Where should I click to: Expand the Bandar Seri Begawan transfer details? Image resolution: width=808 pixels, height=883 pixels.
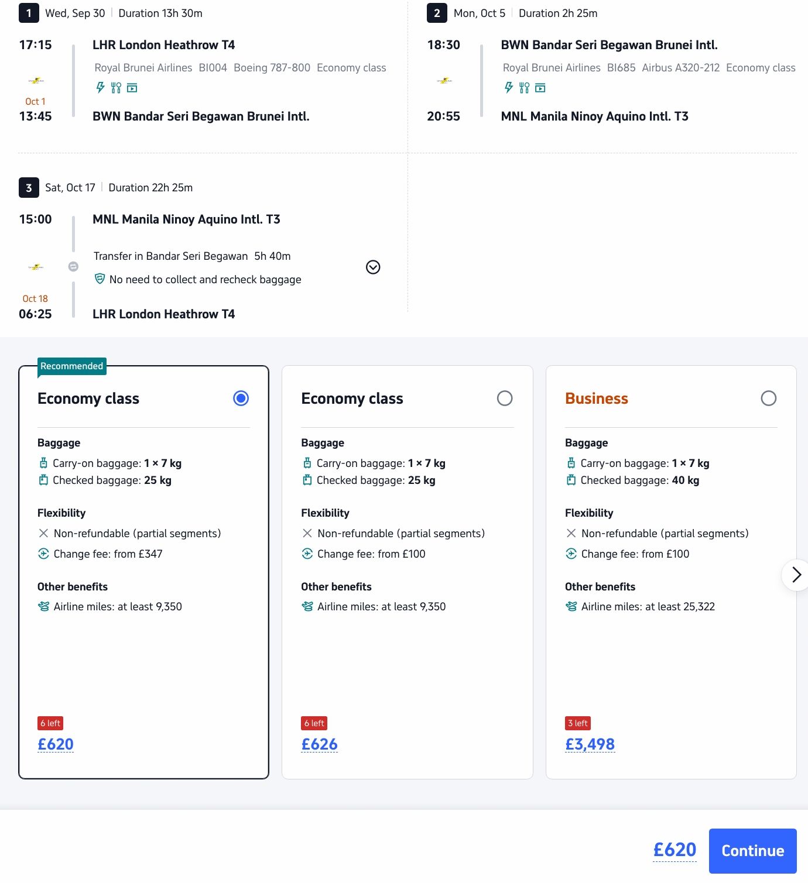click(x=373, y=267)
